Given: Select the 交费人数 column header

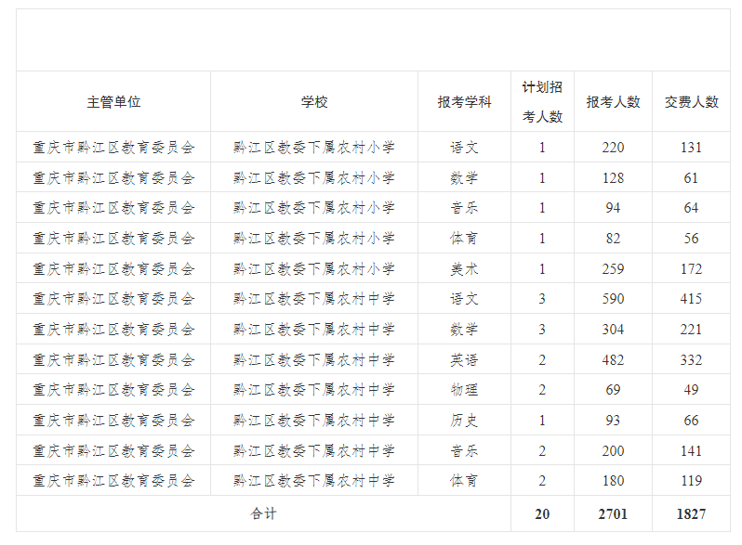Looking at the screenshot, I should (x=691, y=102).
